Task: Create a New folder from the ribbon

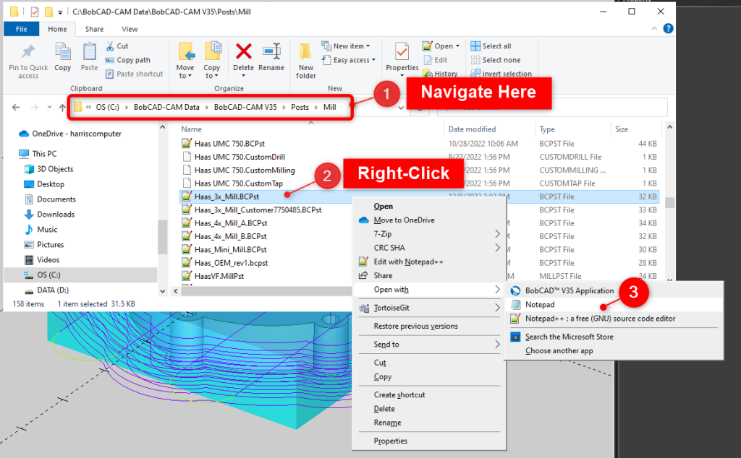Action: point(306,56)
